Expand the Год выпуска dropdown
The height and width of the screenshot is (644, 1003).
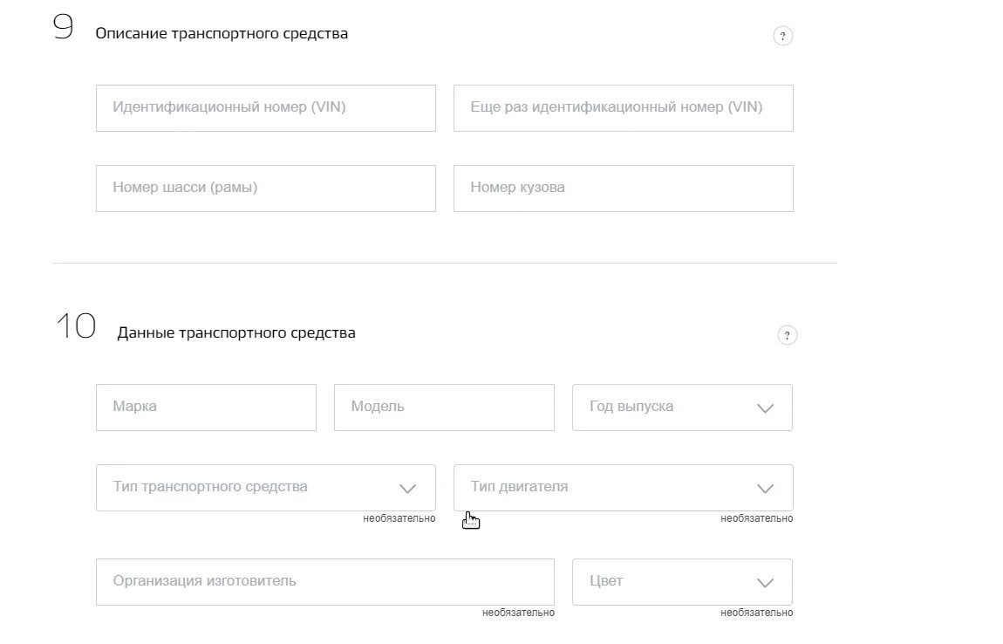pos(663,407)
